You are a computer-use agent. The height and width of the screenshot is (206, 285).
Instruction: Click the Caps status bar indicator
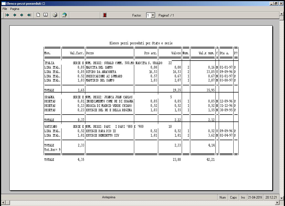coord(233,197)
